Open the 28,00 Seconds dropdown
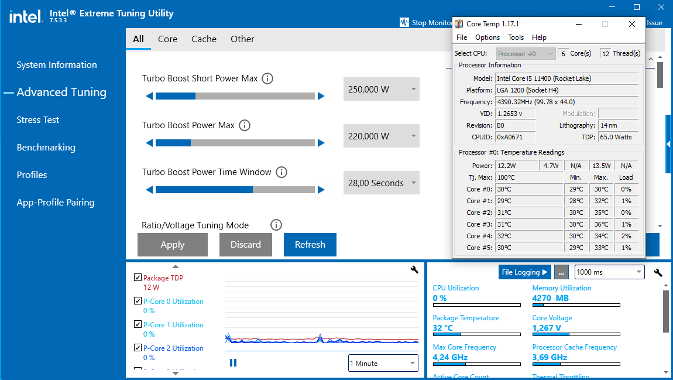The width and height of the screenshot is (673, 380). pos(381,183)
